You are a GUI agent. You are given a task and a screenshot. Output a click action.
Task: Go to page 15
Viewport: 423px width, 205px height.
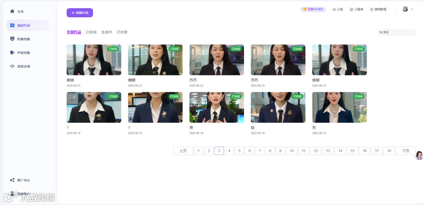[x=352, y=151]
